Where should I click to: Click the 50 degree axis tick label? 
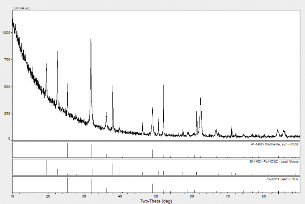pyautogui.click(x=156, y=196)
